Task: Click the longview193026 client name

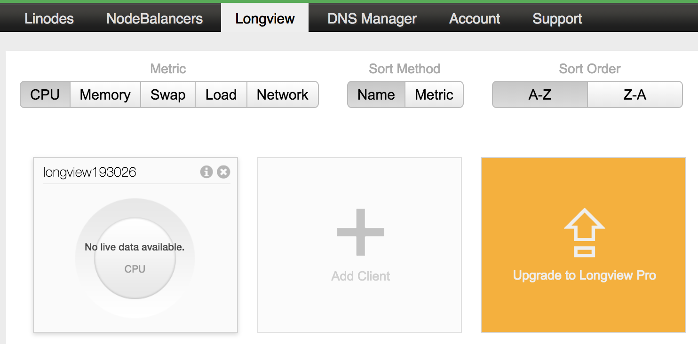Action: click(x=89, y=172)
